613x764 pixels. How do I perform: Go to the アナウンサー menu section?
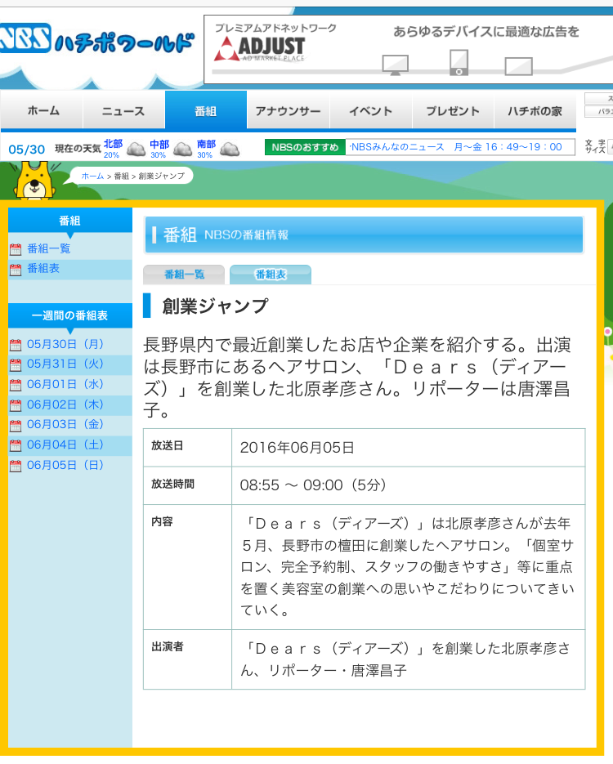tap(288, 111)
